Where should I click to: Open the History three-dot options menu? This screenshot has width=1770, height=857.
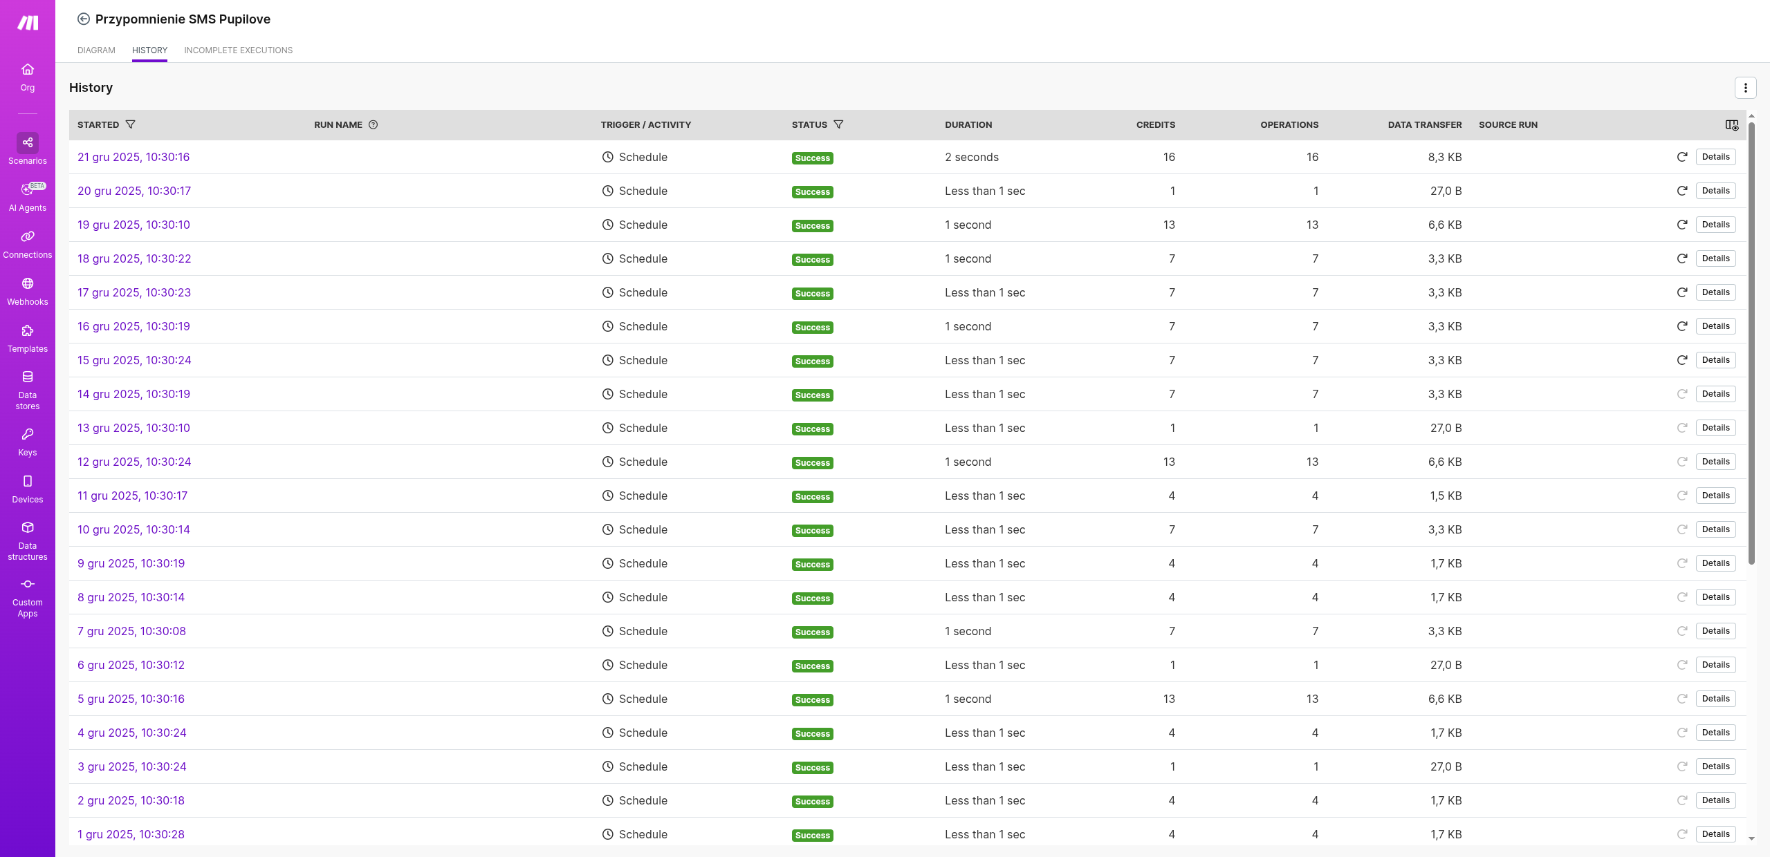click(1745, 88)
